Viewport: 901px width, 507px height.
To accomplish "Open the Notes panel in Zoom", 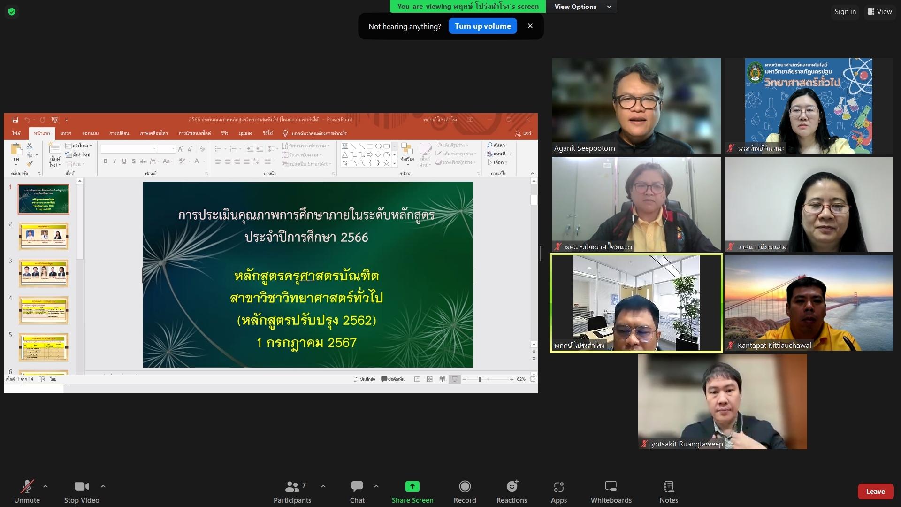I will (669, 491).
